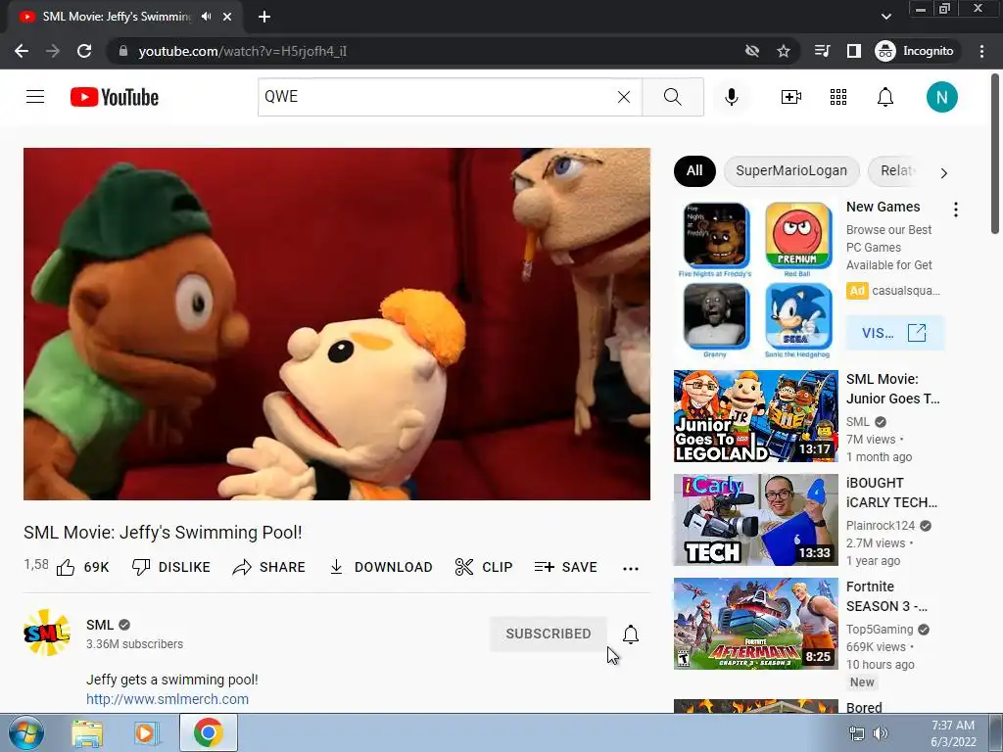Open Incognito profile indicator
Viewport: 1003px width, 752px height.
[x=915, y=51]
